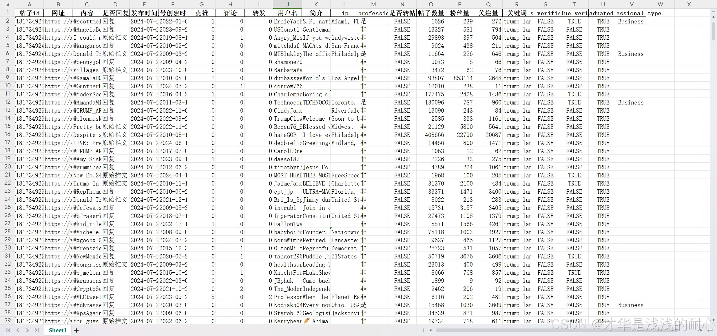
Task: Click the vertical scrollbar down arrow
Action: click(713, 320)
